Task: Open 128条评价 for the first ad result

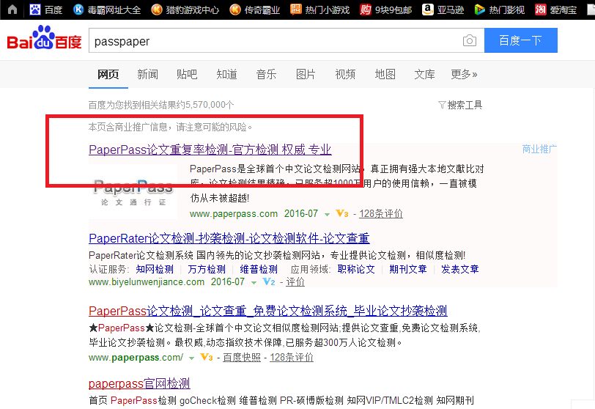Action: click(381, 213)
